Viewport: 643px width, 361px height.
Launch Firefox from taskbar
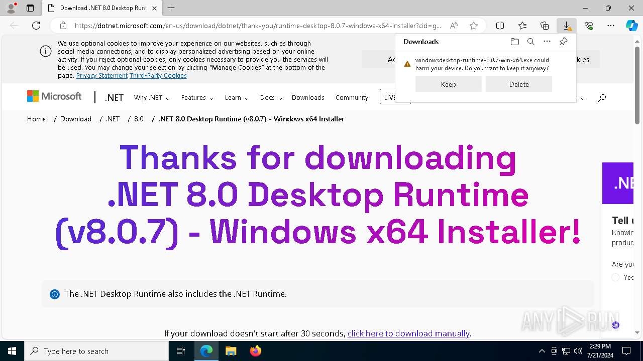coord(255,351)
